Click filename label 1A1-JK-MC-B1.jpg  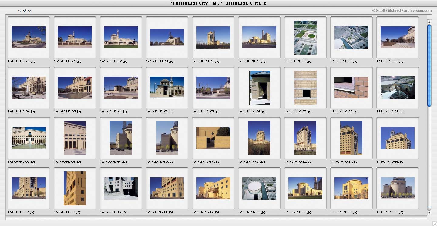[298, 61]
